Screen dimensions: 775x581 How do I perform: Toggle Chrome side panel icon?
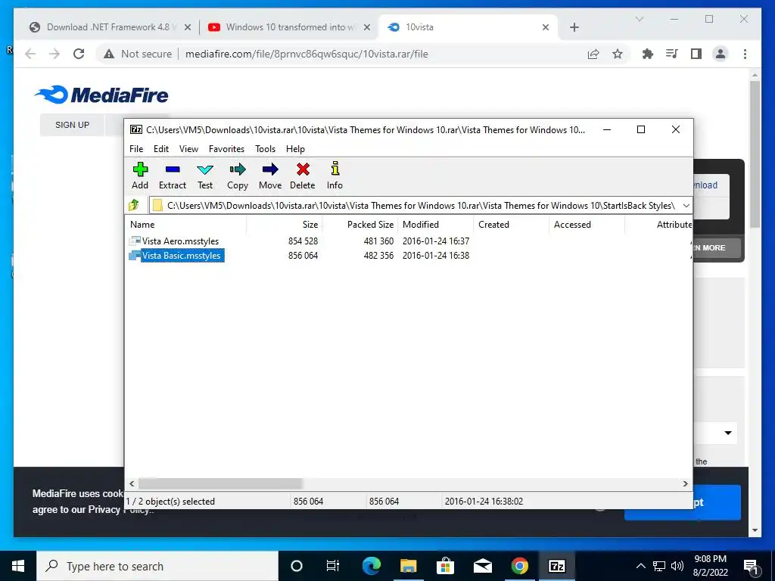696,54
